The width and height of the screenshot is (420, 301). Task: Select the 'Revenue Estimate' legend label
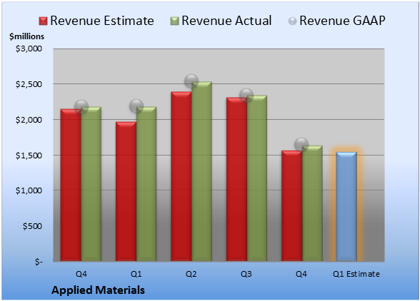pyautogui.click(x=102, y=21)
